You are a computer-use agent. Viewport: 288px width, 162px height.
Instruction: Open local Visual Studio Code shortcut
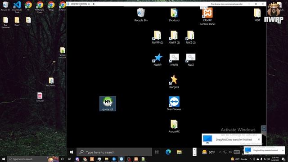tap(17, 7)
